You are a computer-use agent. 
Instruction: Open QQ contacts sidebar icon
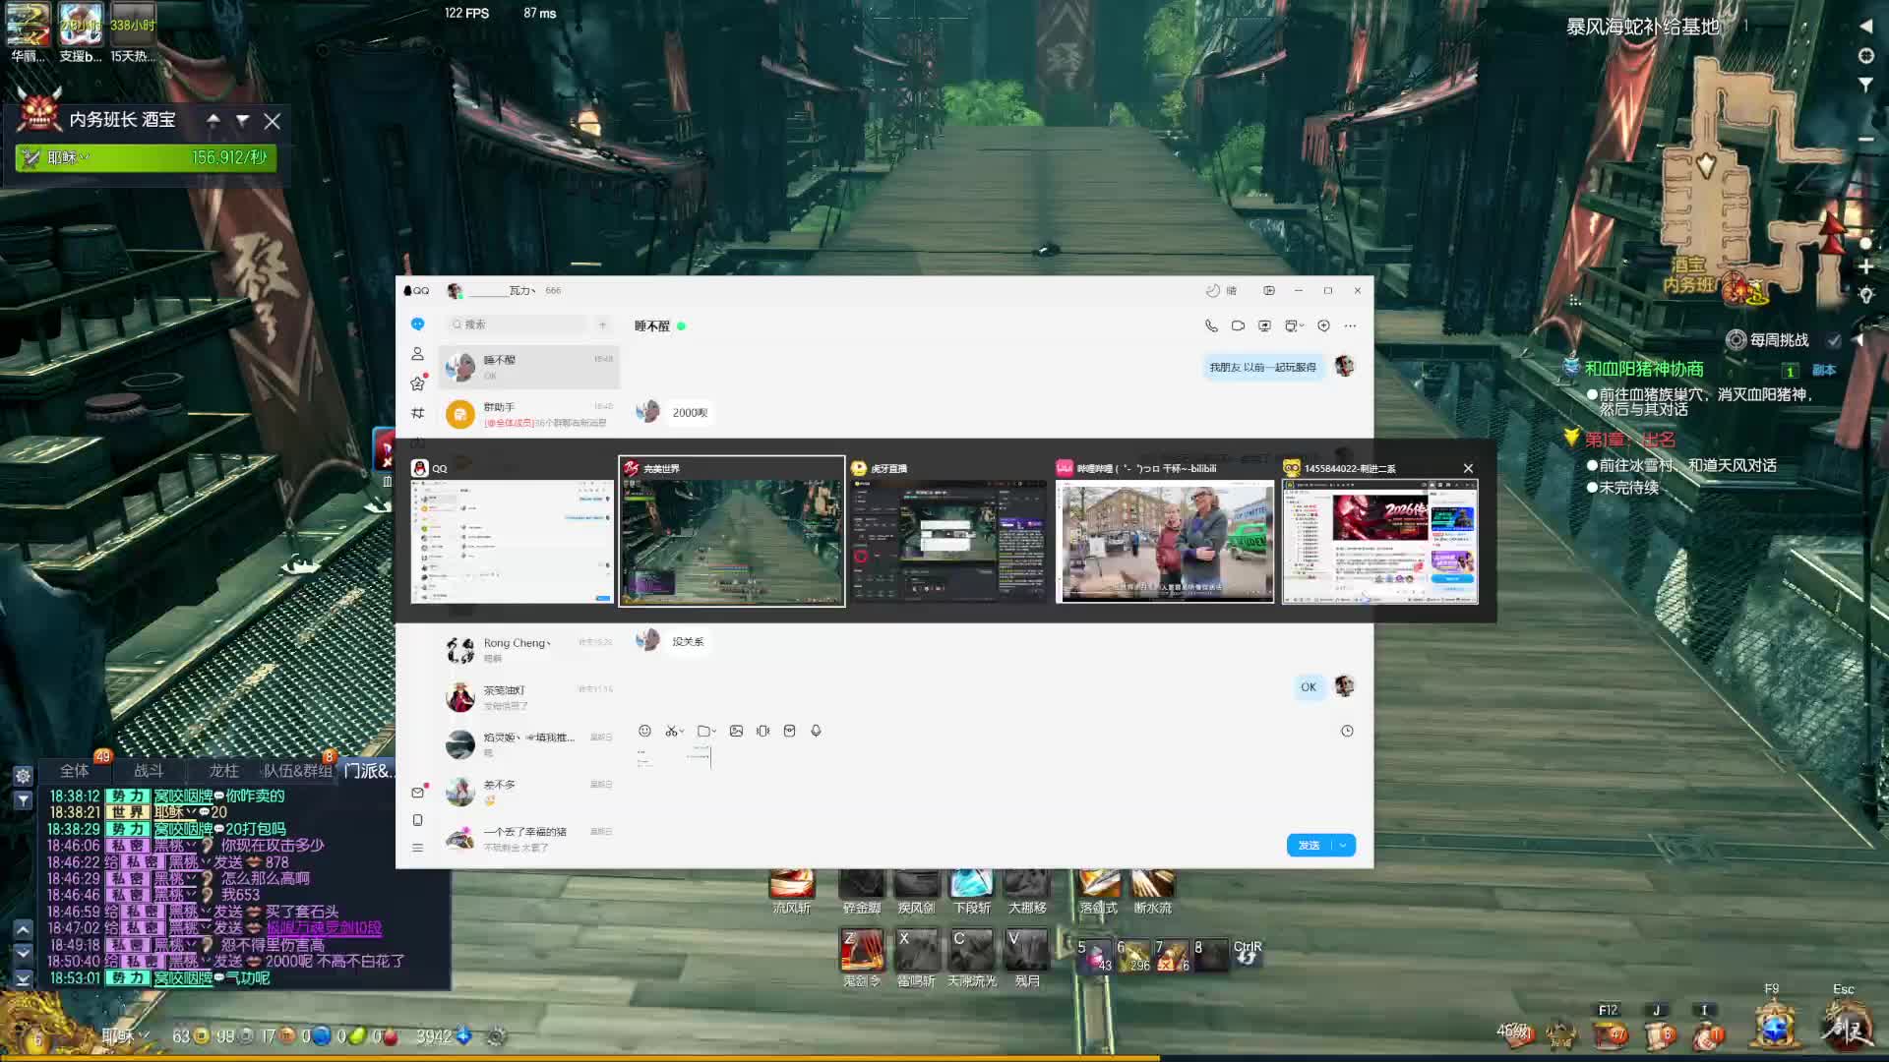pos(417,354)
